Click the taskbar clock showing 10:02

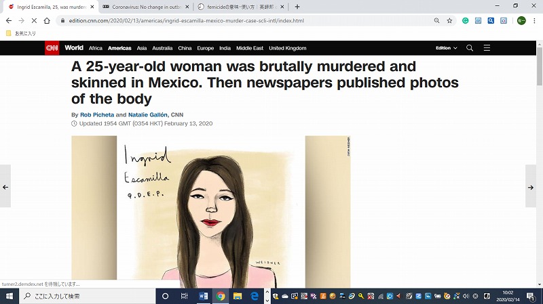click(x=508, y=296)
